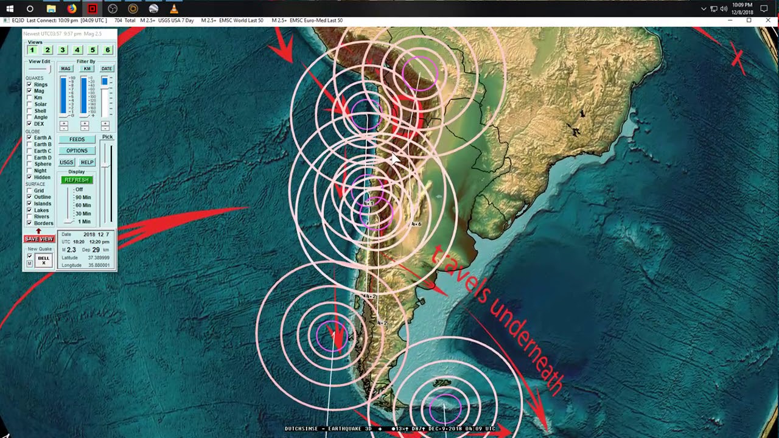Enable the Km checkbox
Image resolution: width=779 pixels, height=438 pixels.
pyautogui.click(x=29, y=97)
